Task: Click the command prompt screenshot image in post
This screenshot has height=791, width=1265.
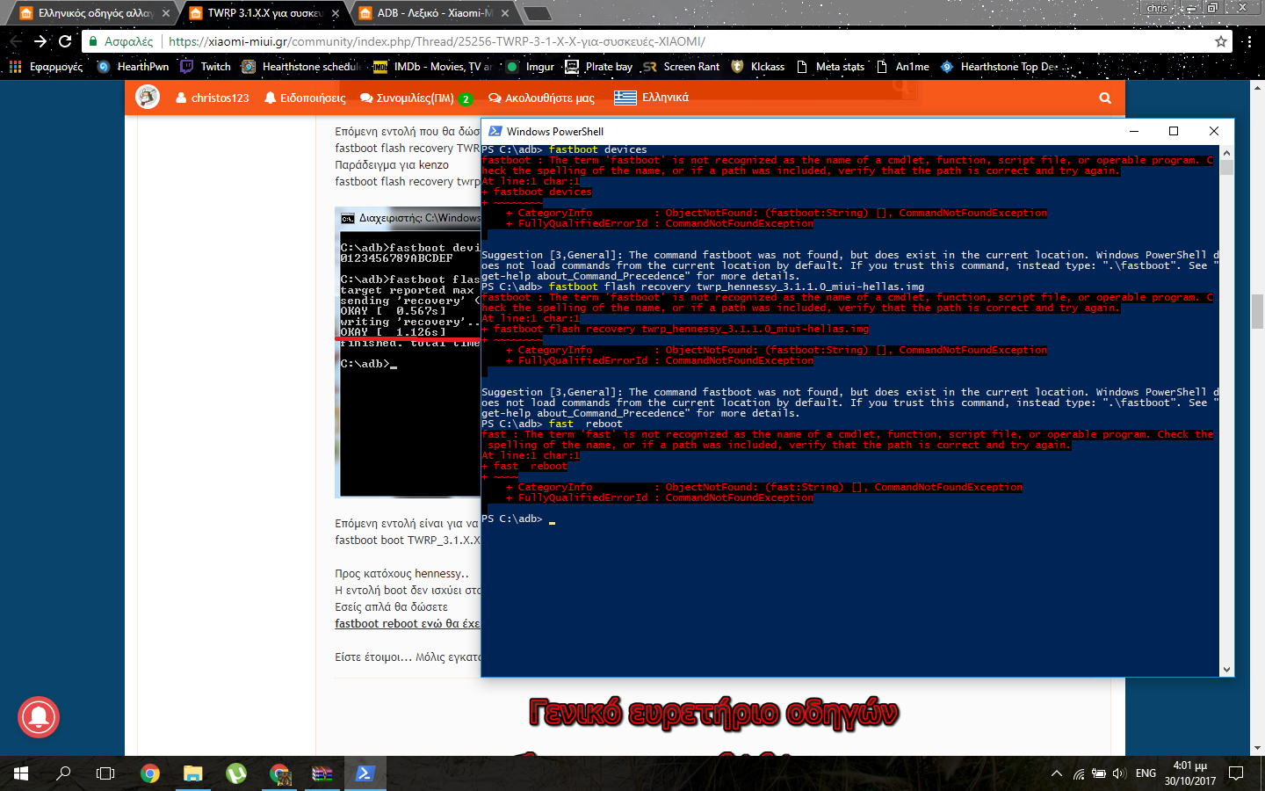Action: (408, 352)
